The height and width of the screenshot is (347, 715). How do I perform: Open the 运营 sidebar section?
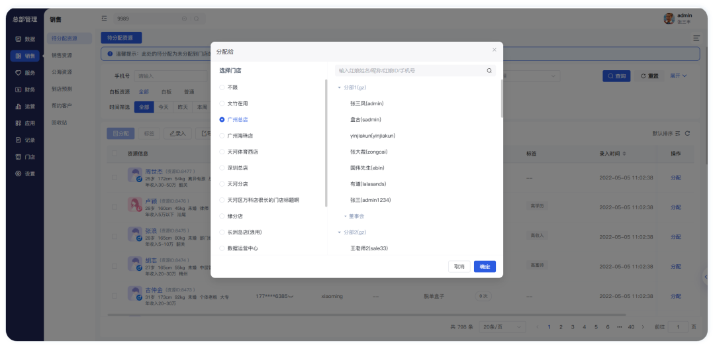pos(25,106)
